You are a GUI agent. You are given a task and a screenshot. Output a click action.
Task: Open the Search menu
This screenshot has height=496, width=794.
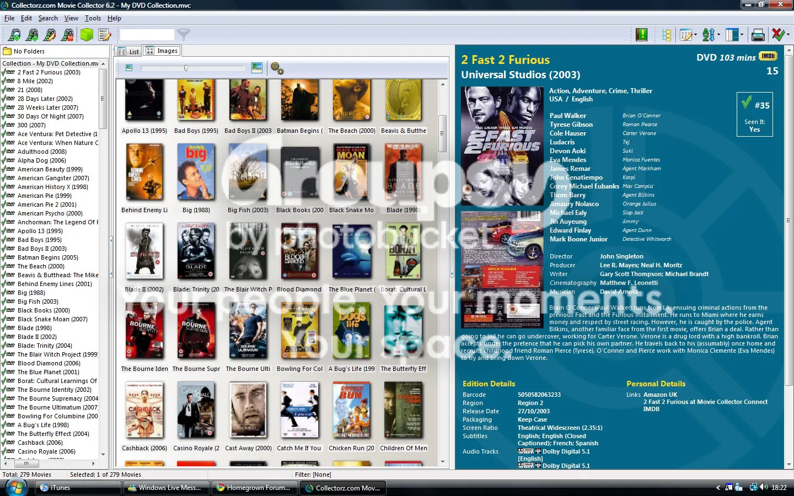[48, 18]
